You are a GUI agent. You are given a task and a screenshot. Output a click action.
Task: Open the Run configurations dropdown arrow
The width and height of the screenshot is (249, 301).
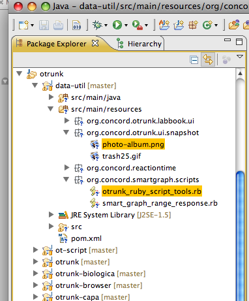126,25
